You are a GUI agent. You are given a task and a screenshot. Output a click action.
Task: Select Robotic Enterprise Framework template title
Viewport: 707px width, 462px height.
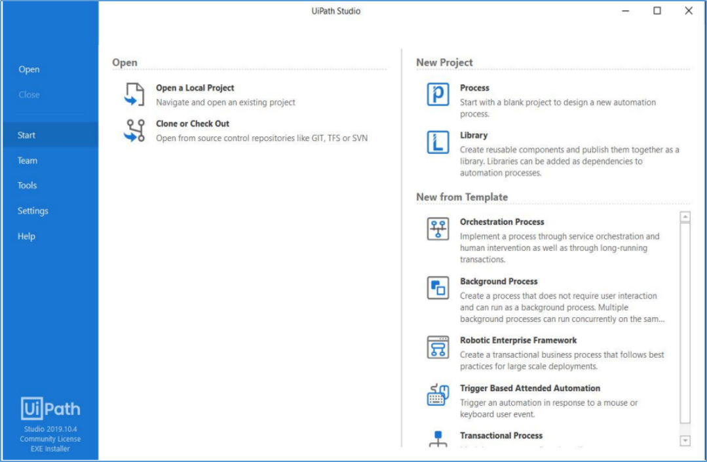pyautogui.click(x=518, y=340)
